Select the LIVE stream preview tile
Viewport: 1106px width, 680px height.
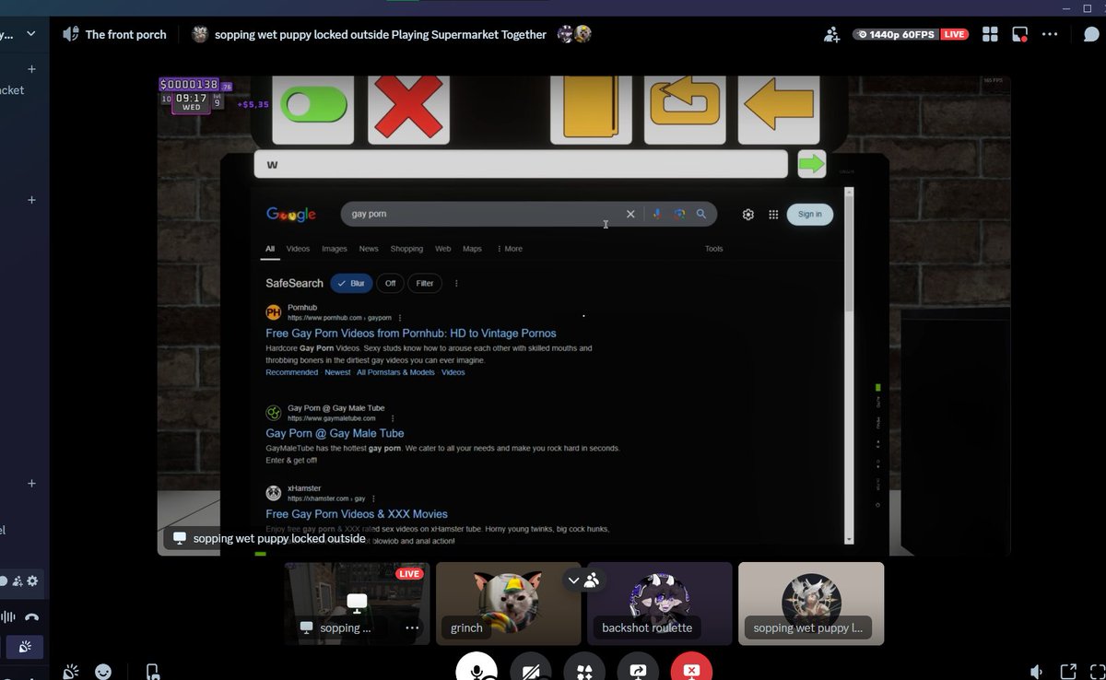[357, 604]
